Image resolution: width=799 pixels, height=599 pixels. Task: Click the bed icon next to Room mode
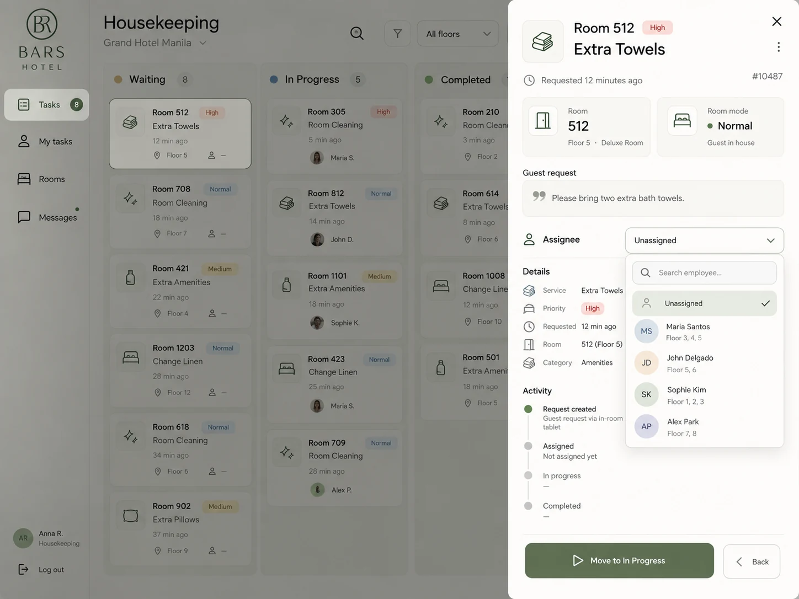pos(682,120)
